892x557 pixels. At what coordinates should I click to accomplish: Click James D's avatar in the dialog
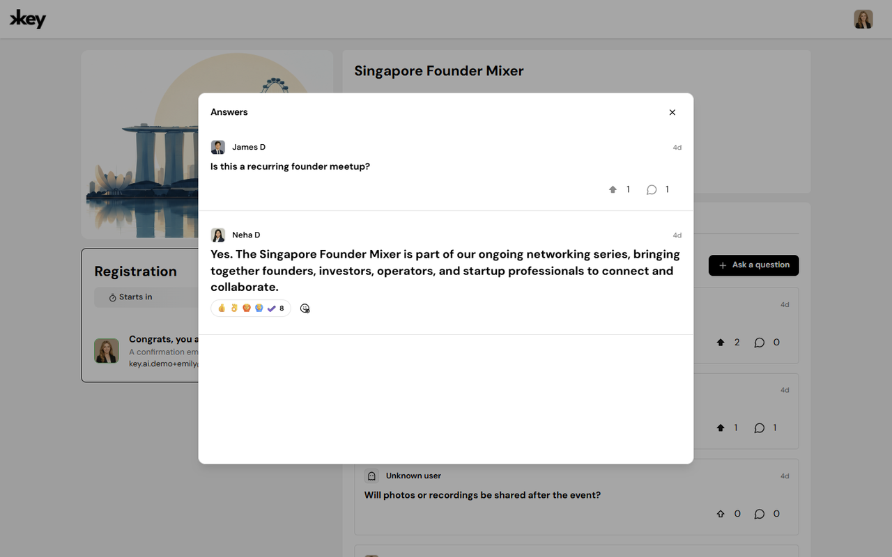pos(218,147)
